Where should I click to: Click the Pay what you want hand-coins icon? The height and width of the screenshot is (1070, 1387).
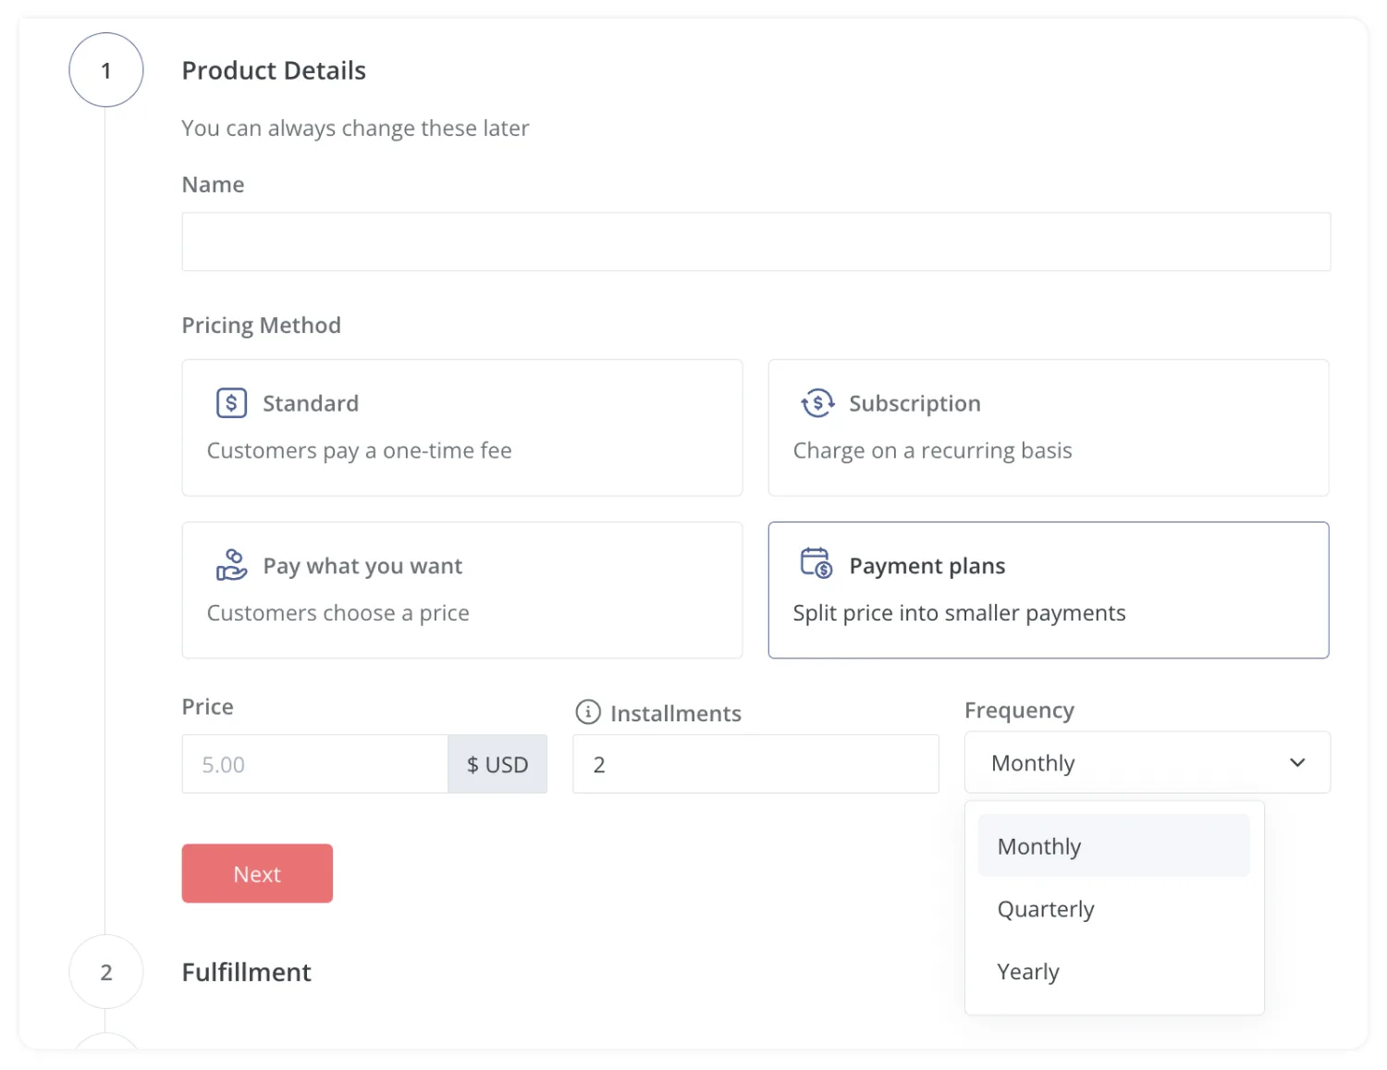(231, 565)
